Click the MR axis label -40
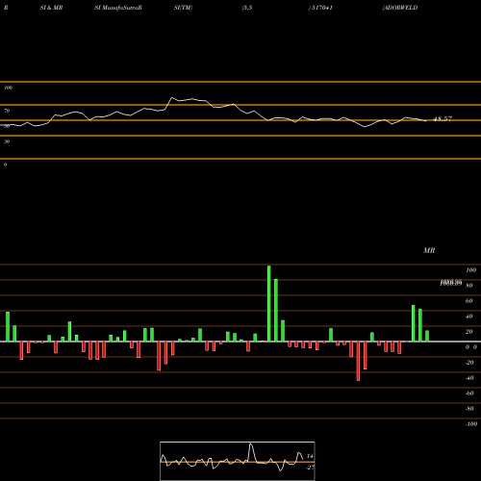The height and width of the screenshot is (481, 481). (x=469, y=378)
